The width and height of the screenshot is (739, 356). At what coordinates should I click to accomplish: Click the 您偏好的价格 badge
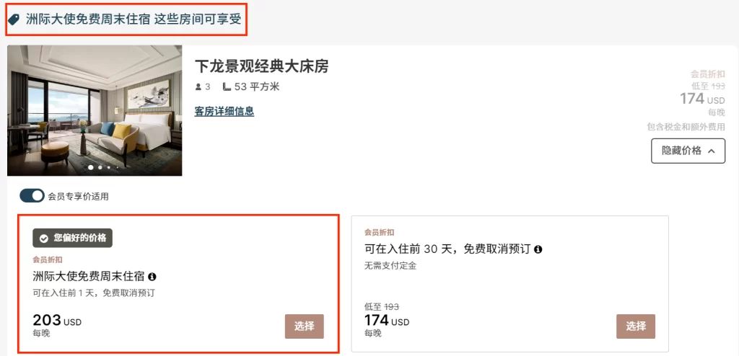(73, 239)
